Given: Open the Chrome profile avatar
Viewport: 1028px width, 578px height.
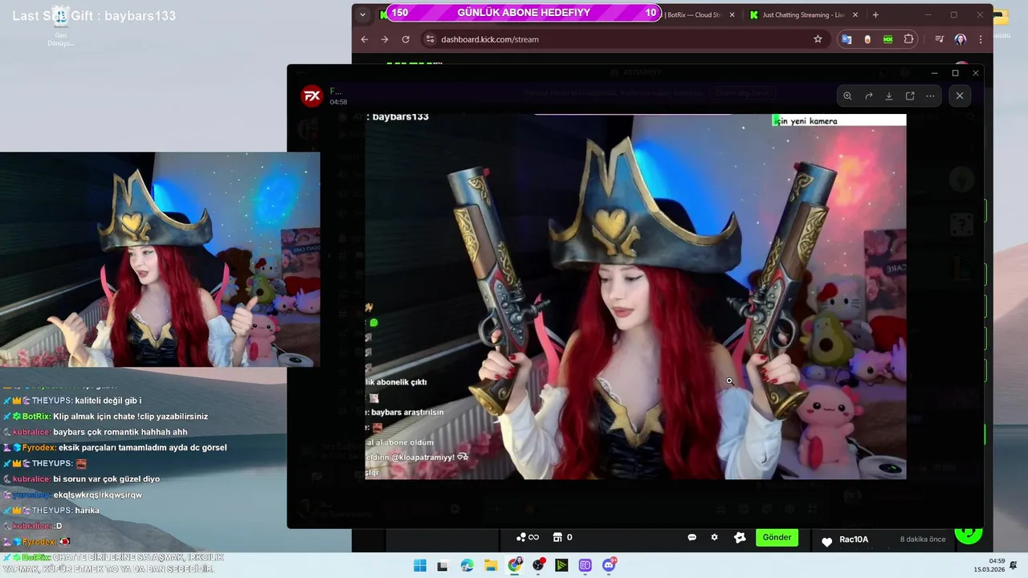Looking at the screenshot, I should point(961,39).
